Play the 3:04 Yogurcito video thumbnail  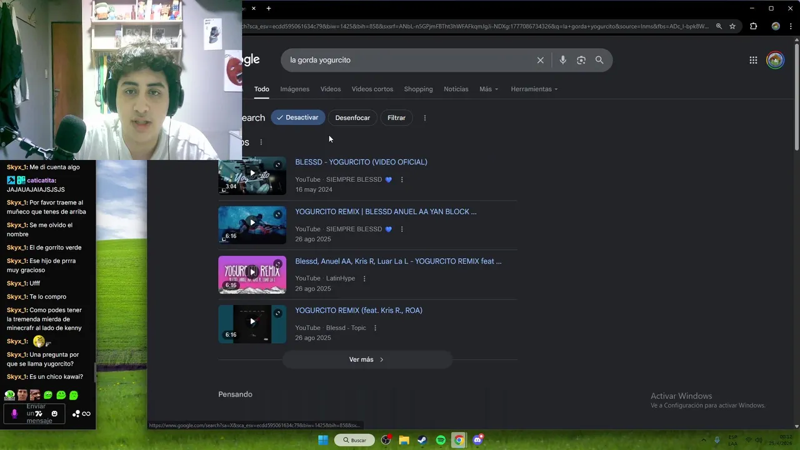point(252,175)
